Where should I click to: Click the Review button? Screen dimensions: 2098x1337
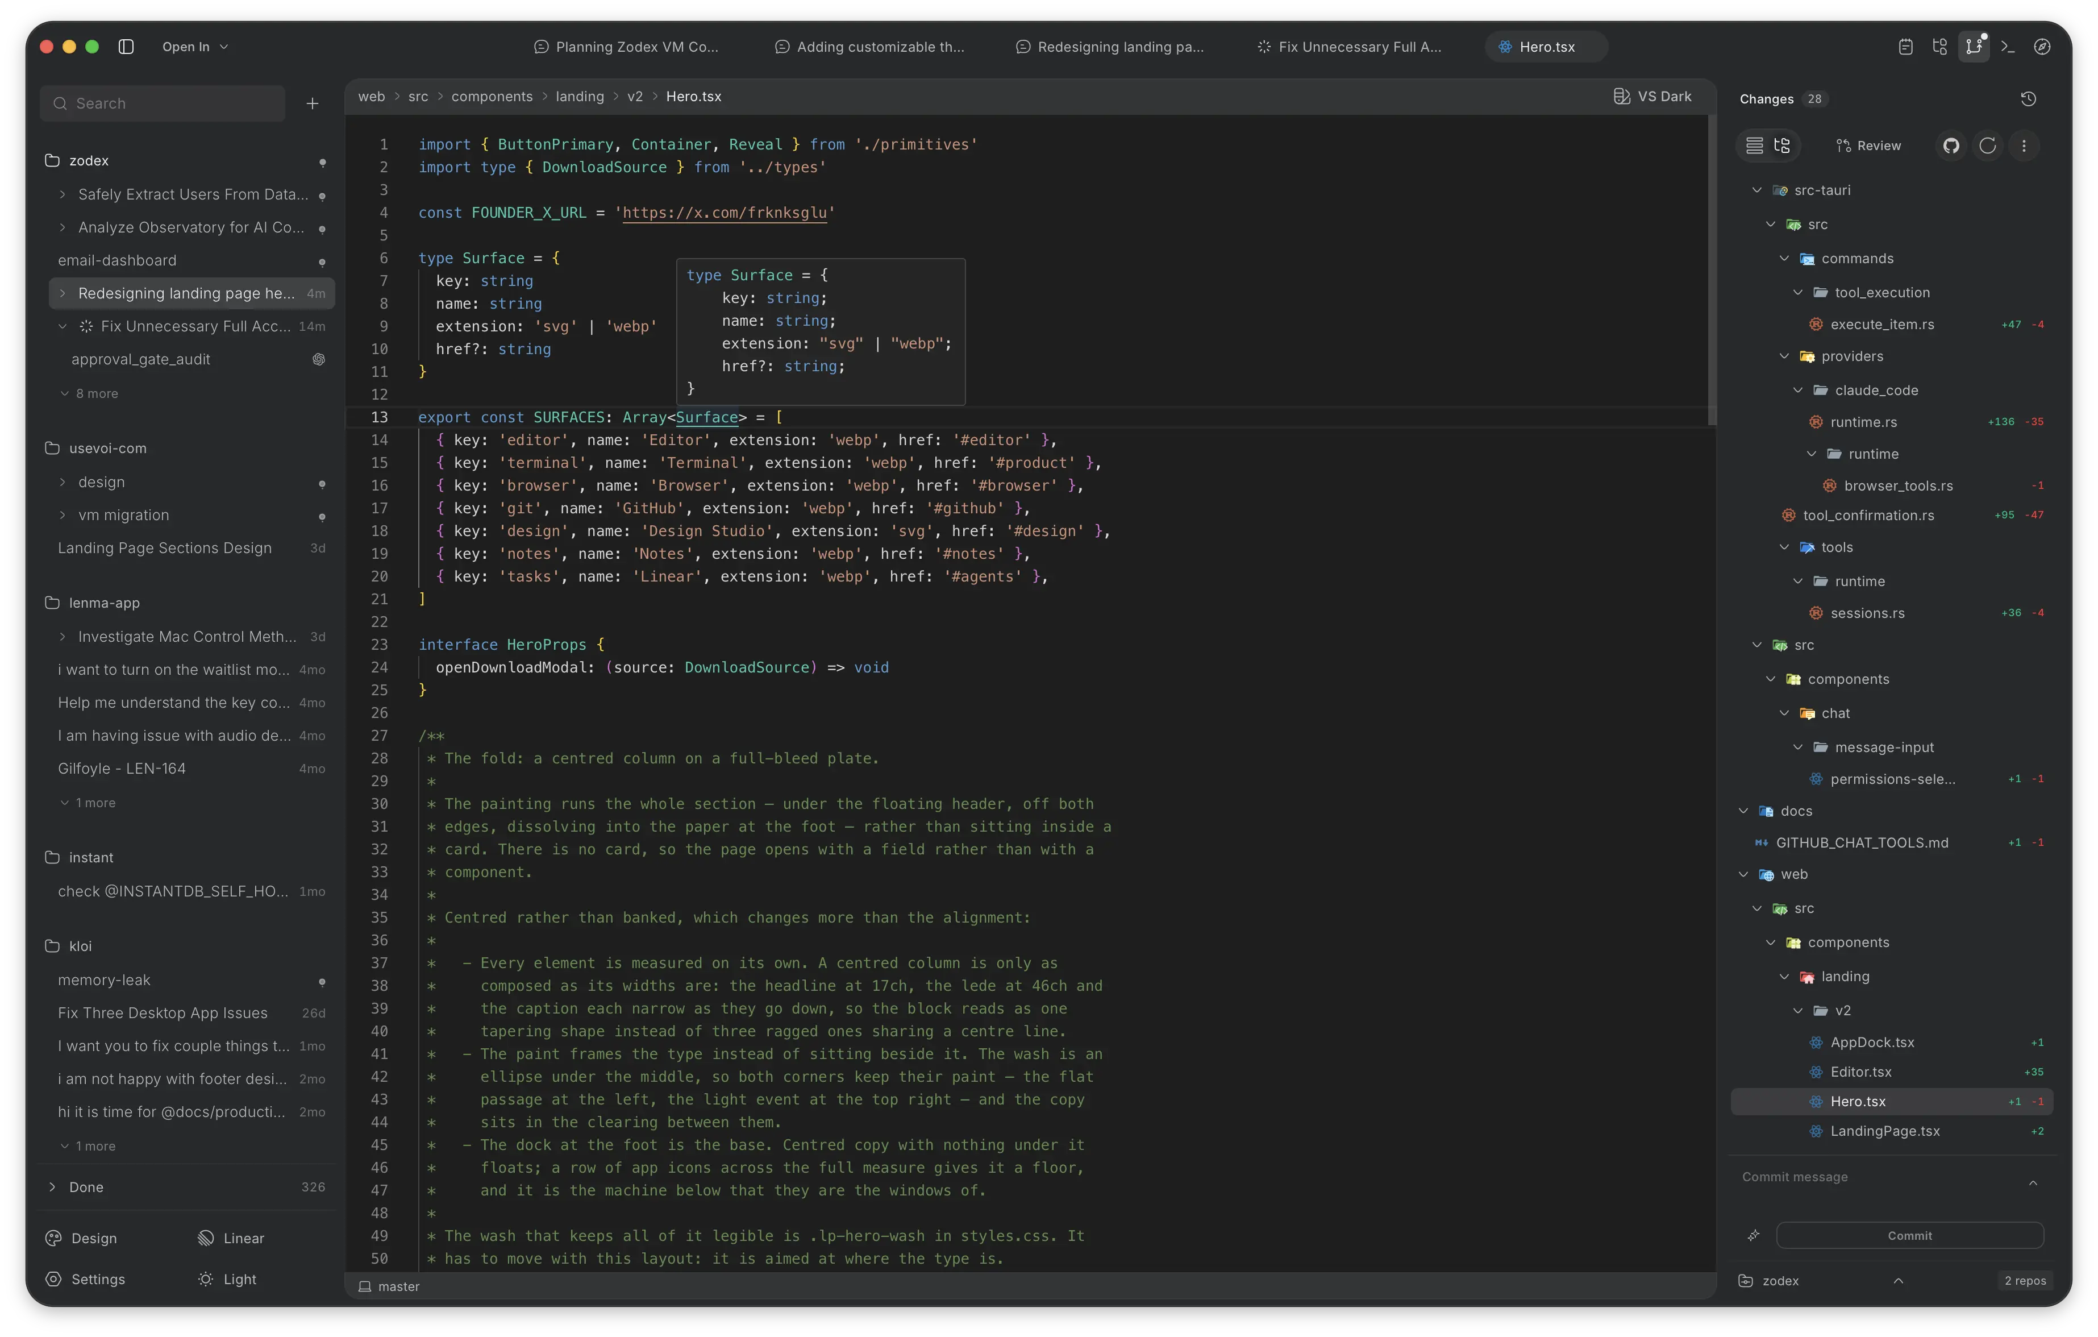click(1869, 146)
